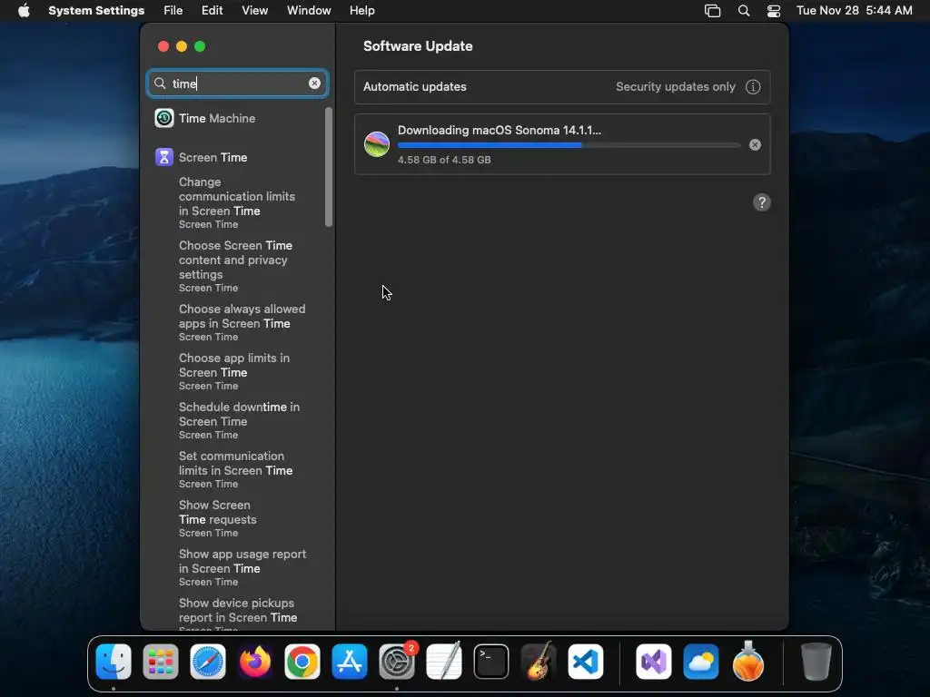Open the weather cloud app in Dock
The height and width of the screenshot is (697, 930).
click(x=701, y=662)
